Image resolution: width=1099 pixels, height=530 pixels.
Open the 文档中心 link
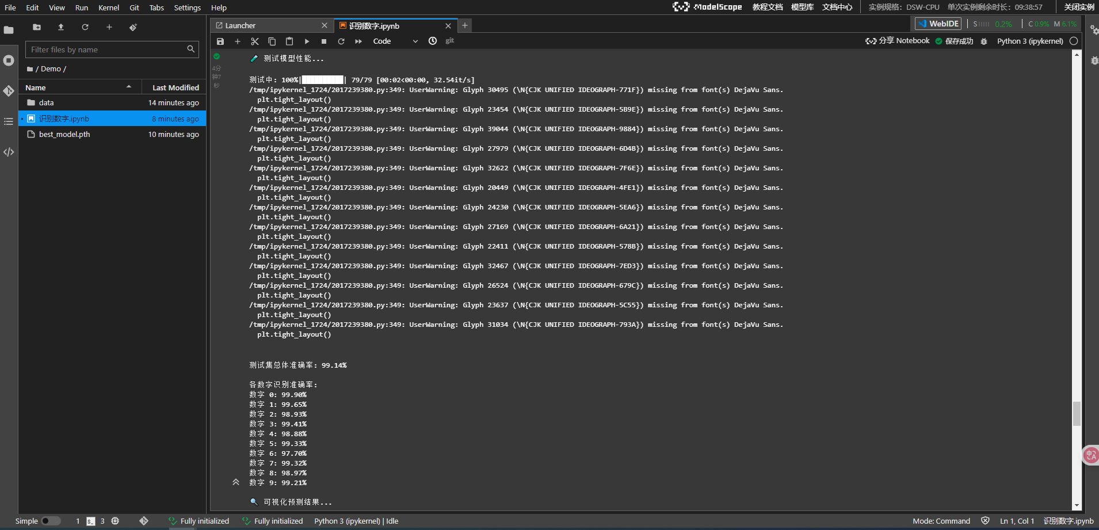[x=837, y=7]
